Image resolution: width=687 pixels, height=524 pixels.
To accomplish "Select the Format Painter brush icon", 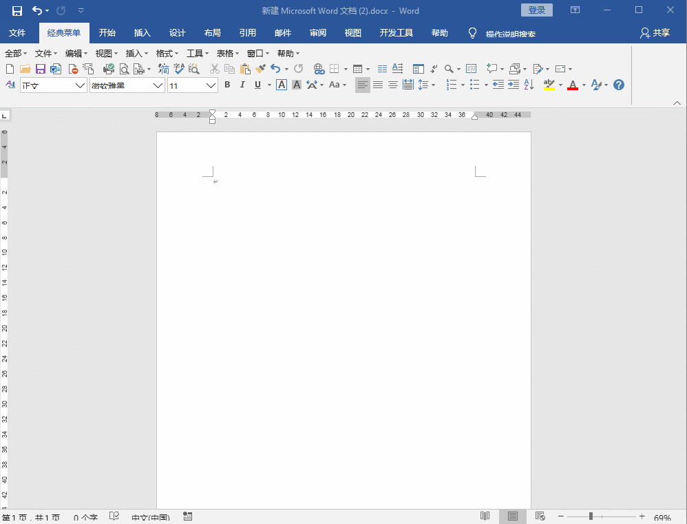I will (x=260, y=69).
